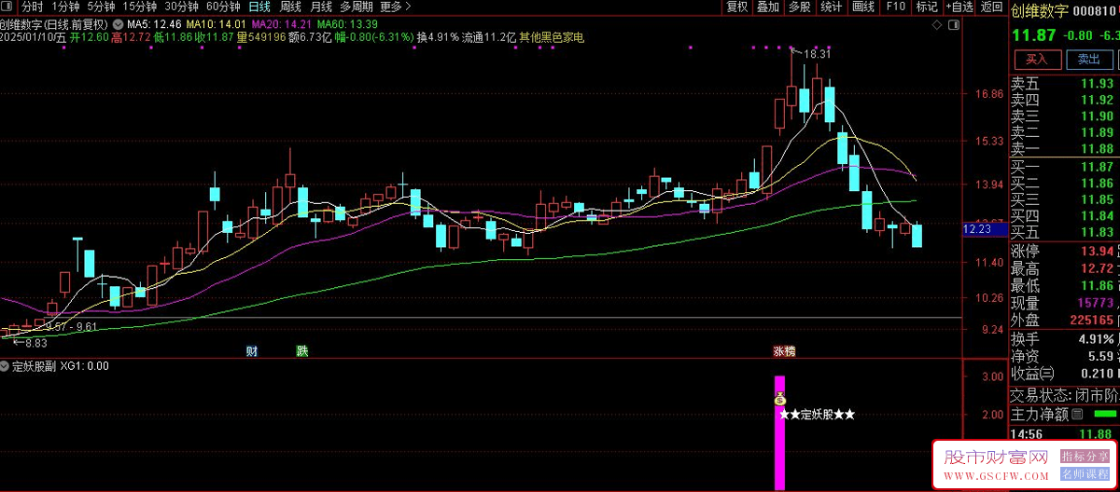Click the MA60: 13.39 indicator label

coord(347,23)
